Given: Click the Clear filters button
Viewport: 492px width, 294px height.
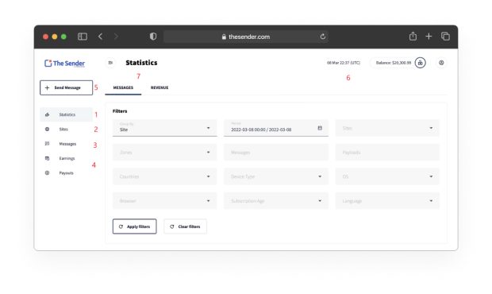Looking at the screenshot, I should click(x=185, y=226).
